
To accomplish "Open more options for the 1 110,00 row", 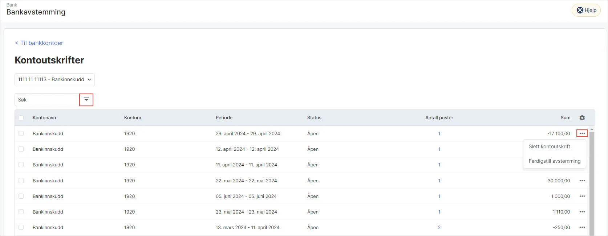I will coord(582,212).
